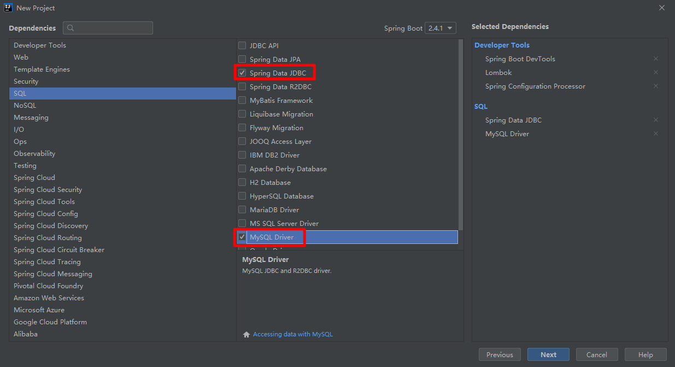Select Developer Tools category
The width and height of the screenshot is (675, 367).
click(x=122, y=45)
